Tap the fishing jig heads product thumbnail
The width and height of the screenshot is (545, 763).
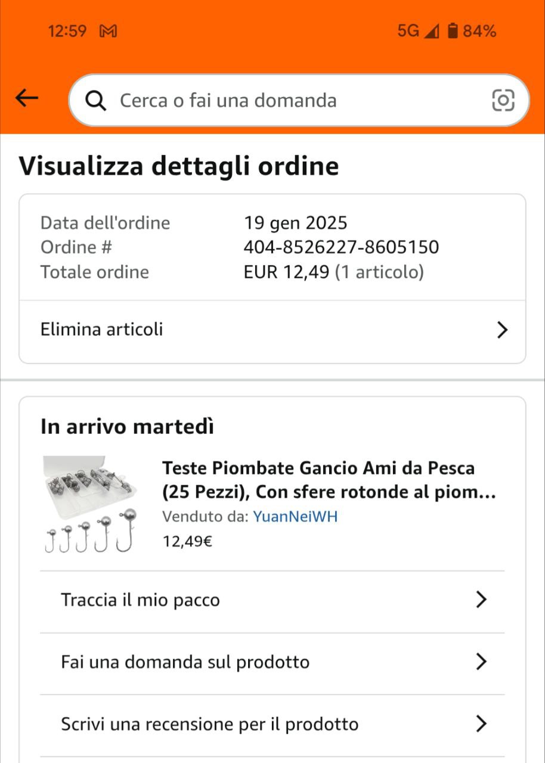coord(91,504)
